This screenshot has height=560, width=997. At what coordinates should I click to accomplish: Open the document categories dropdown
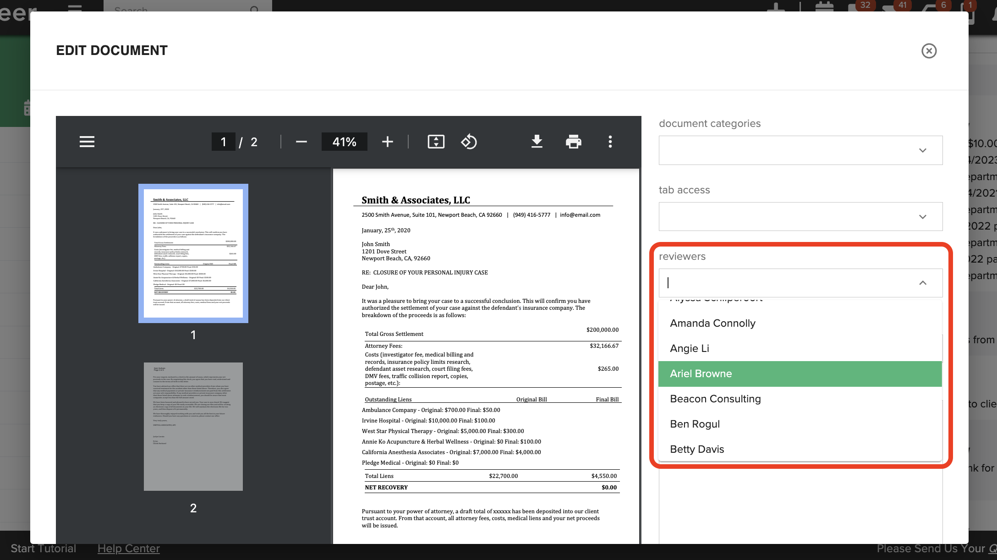pos(800,150)
